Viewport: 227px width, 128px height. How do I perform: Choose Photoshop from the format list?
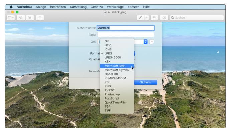117,94
